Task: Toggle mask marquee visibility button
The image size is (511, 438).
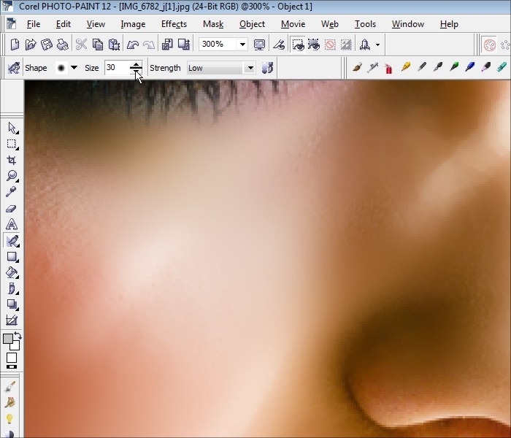Action: click(299, 45)
